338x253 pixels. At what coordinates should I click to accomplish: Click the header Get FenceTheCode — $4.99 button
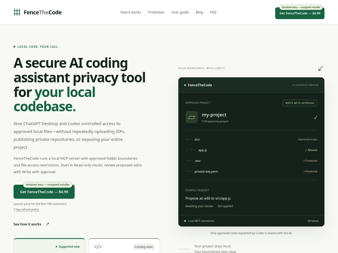point(300,13)
